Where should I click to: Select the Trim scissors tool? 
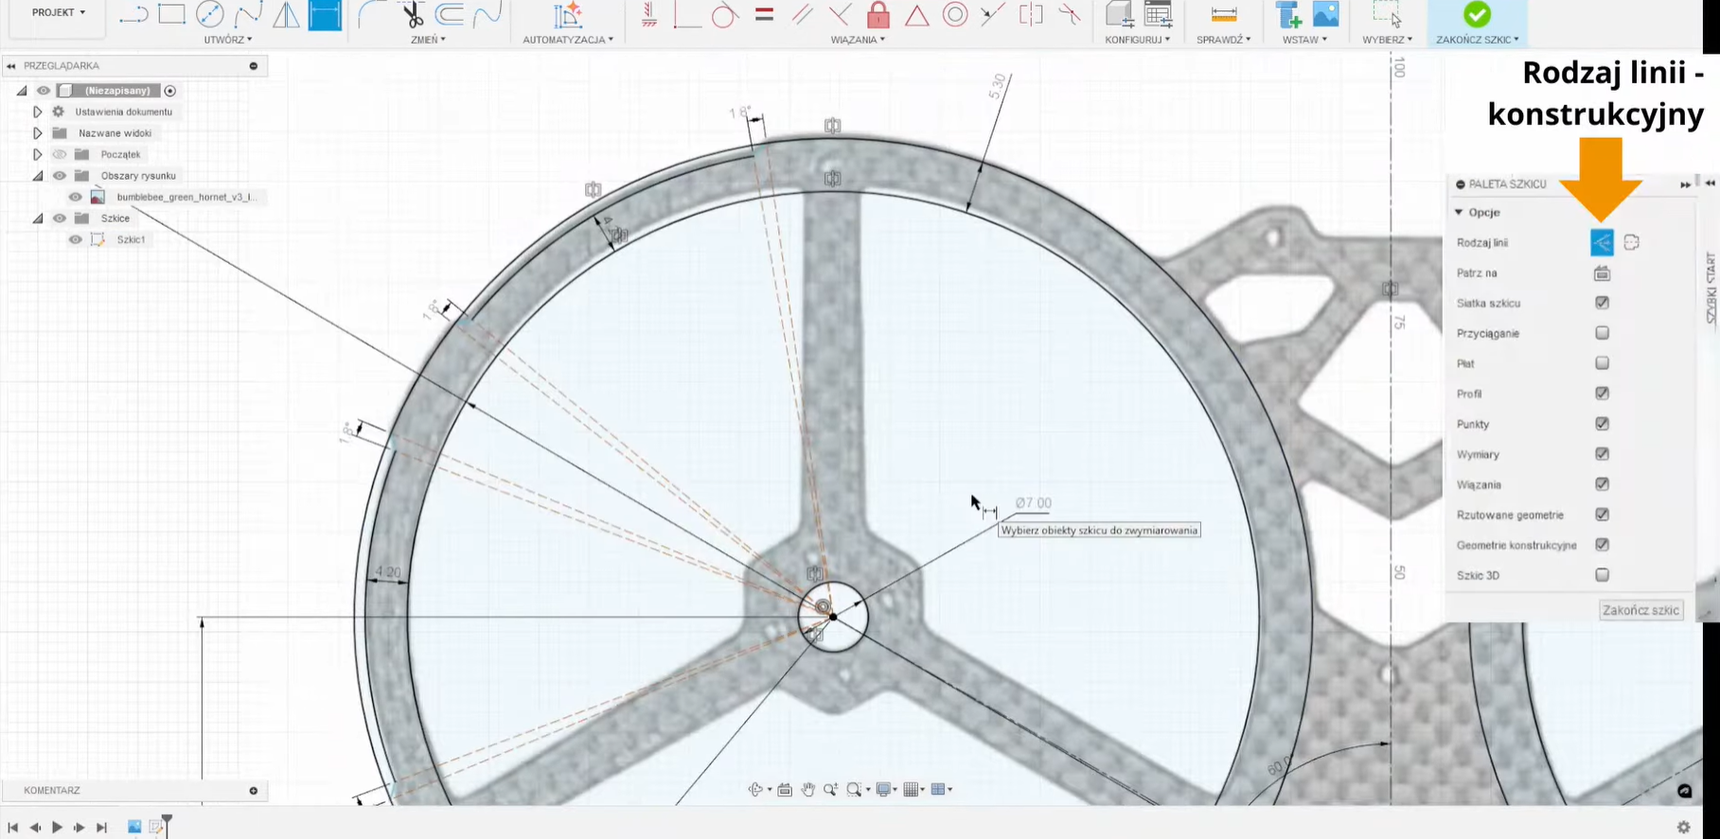412,14
